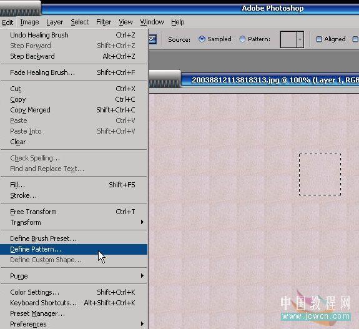Screen dimensions: 359x329
Task: Open the Edit menu
Action: 7,22
